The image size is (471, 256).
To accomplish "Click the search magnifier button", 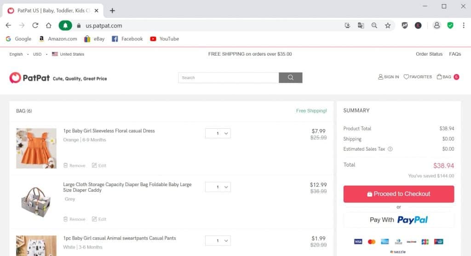I will 291,77.
